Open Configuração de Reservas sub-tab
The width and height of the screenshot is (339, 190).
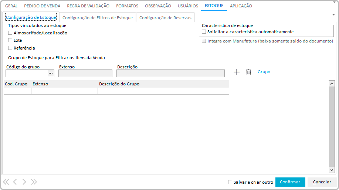pos(165,17)
